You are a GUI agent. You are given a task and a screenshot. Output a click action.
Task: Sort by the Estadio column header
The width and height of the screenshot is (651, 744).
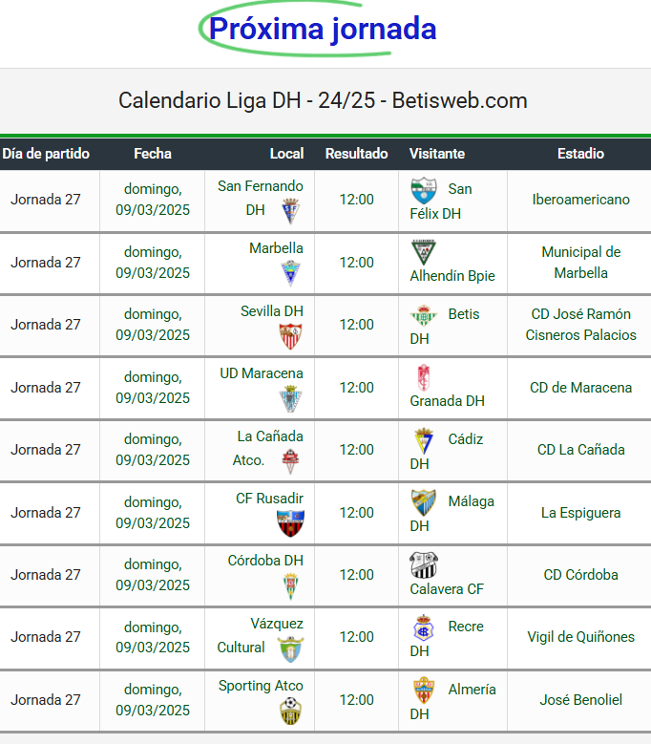point(580,154)
